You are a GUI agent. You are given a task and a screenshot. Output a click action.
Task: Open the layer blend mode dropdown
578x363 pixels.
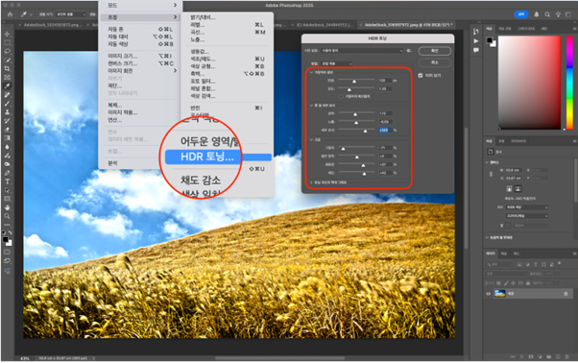tap(506, 274)
